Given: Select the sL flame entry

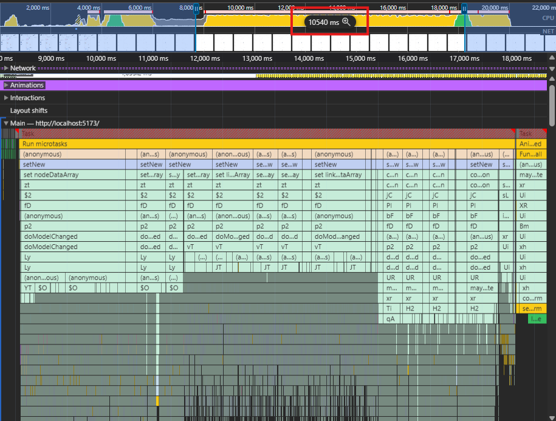Looking at the screenshot, I should tap(506, 195).
